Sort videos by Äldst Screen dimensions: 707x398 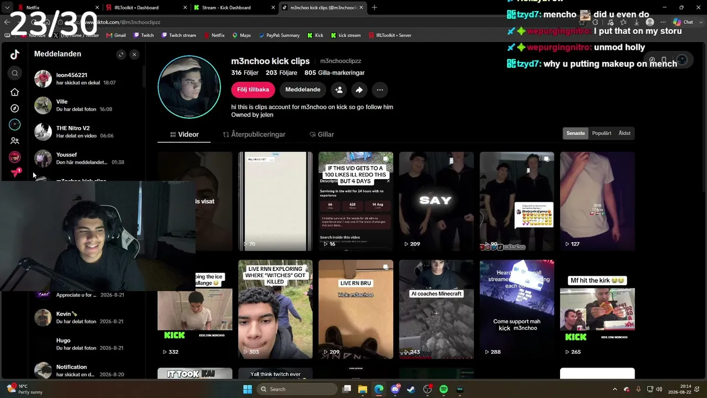[x=624, y=133]
